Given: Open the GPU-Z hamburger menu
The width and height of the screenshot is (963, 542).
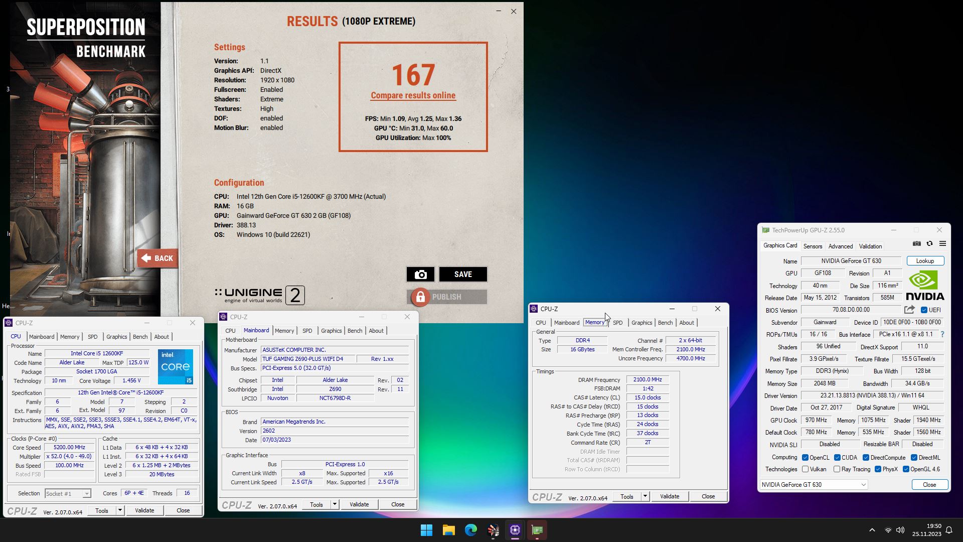Looking at the screenshot, I should (x=942, y=244).
